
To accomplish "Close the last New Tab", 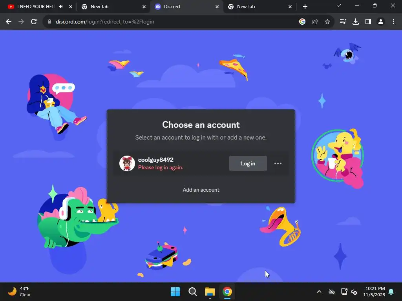I will click(290, 7).
